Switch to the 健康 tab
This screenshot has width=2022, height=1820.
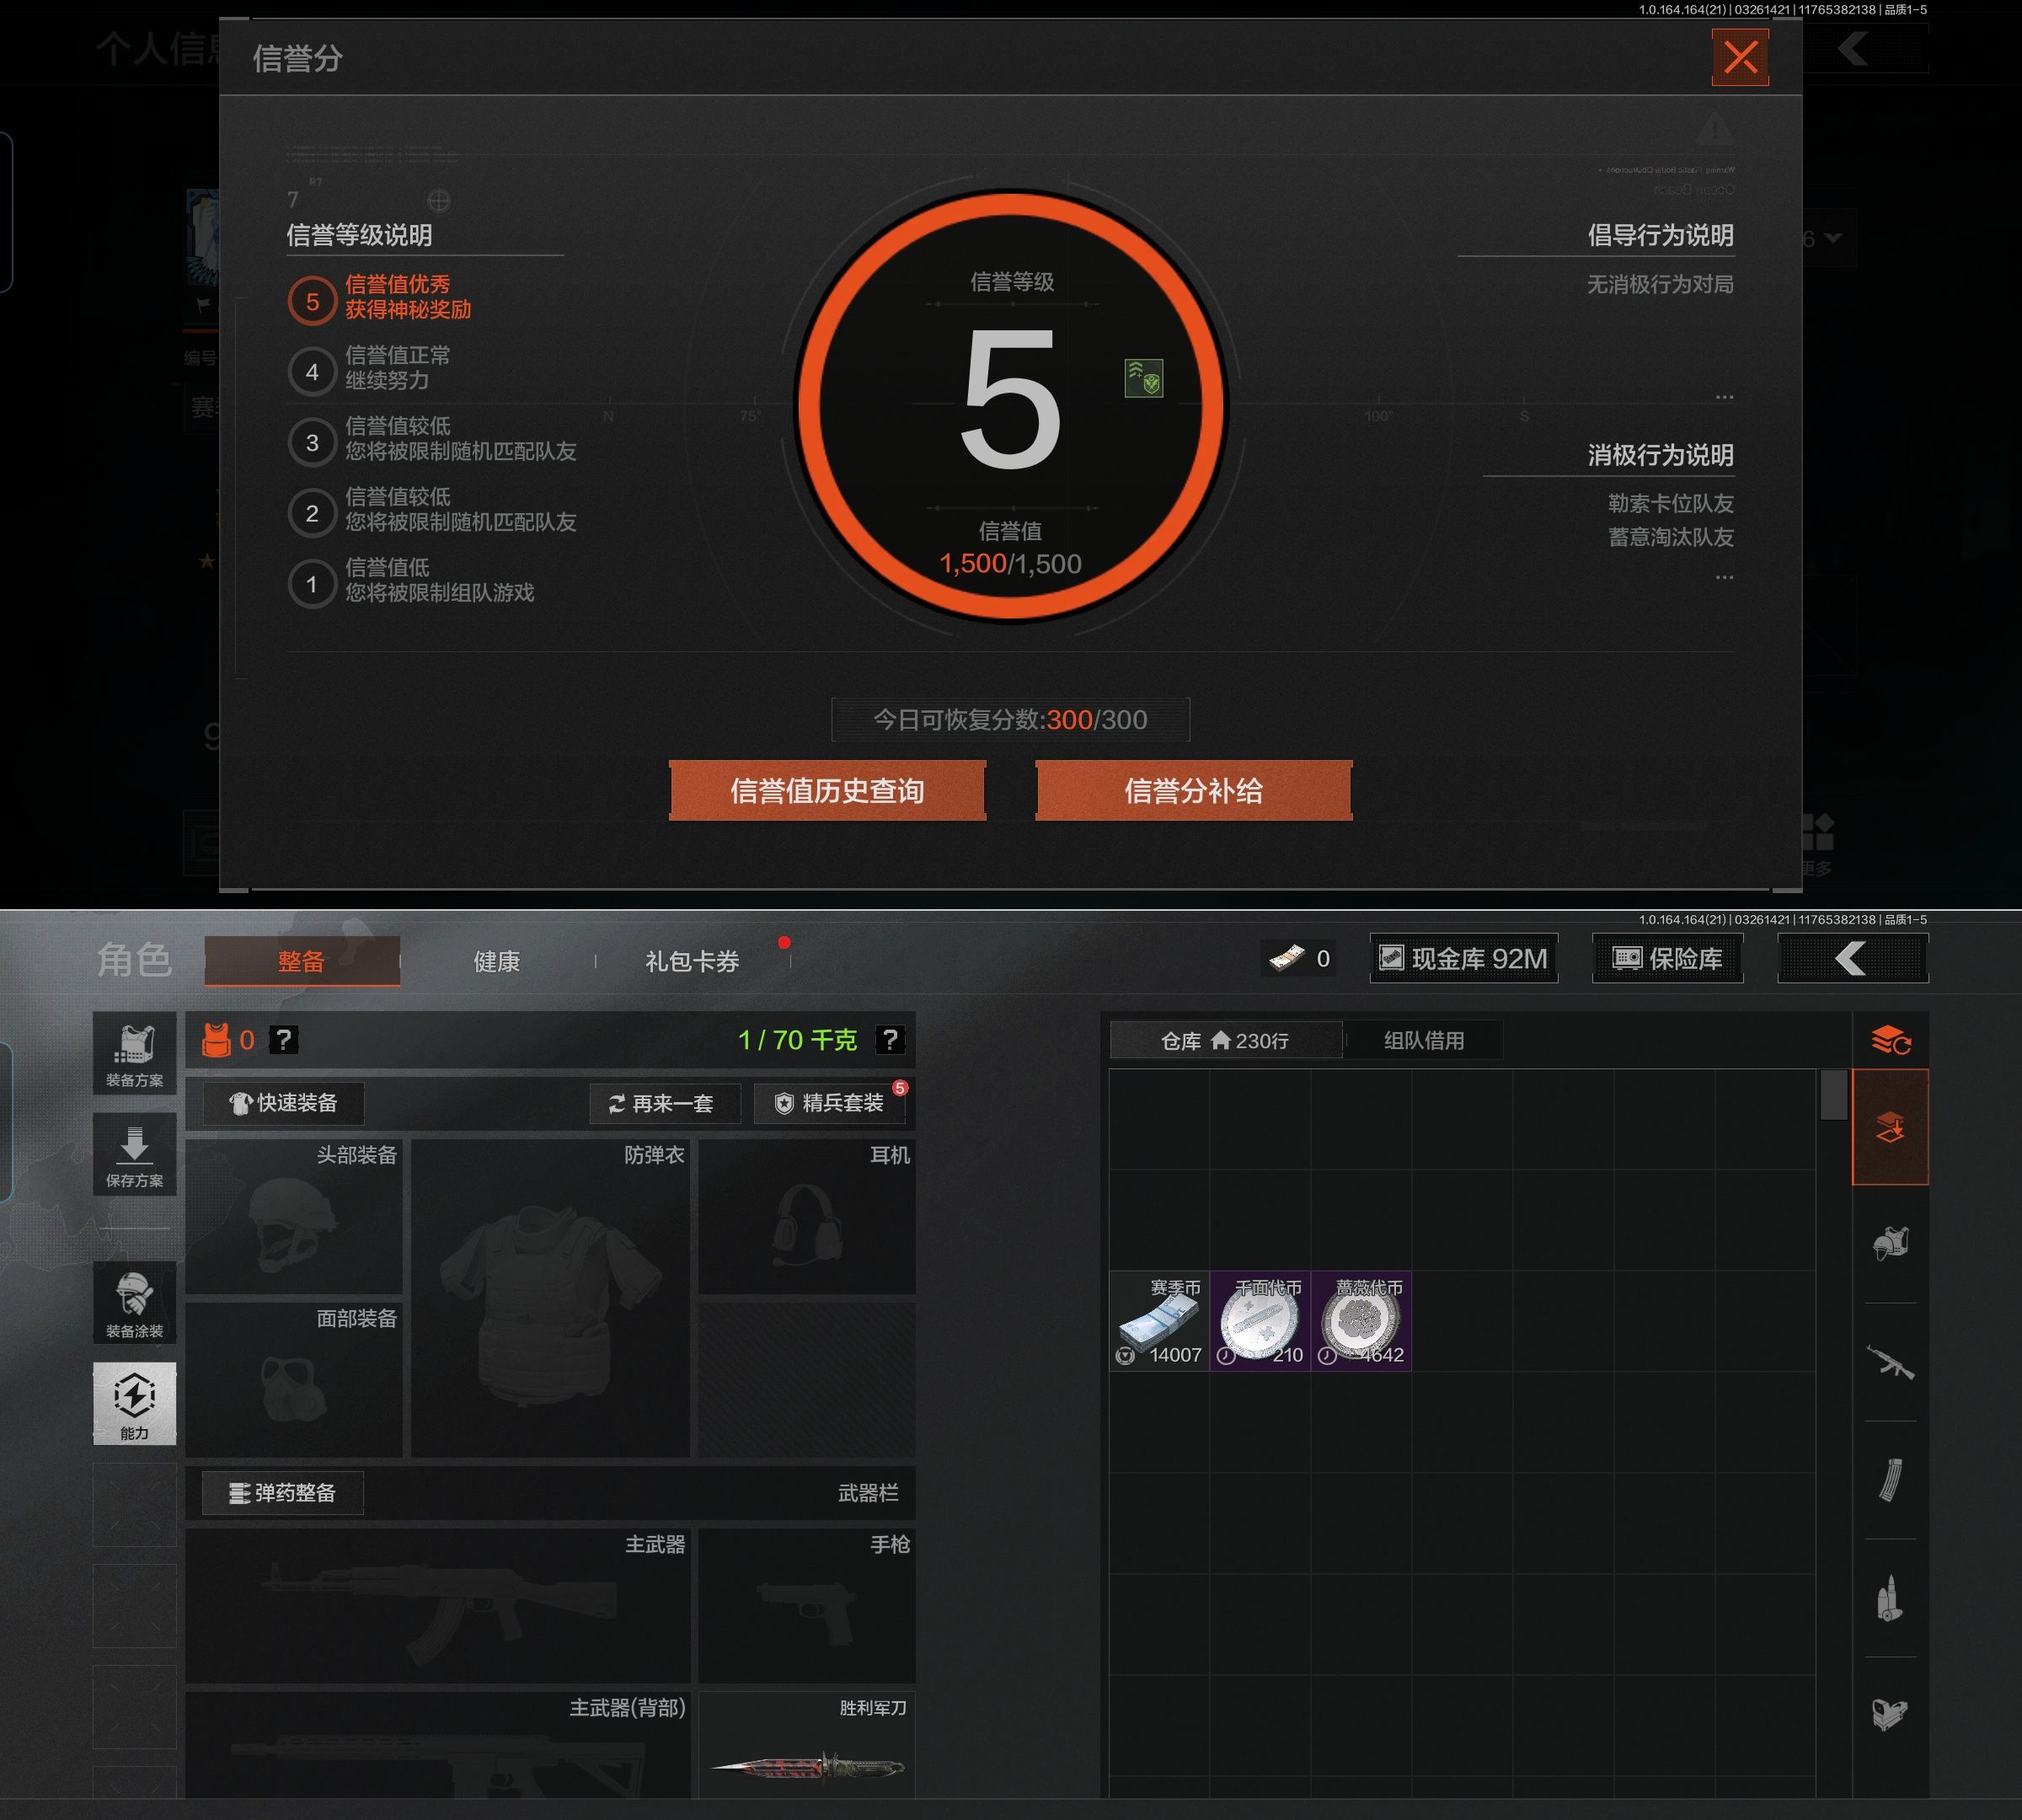(497, 961)
